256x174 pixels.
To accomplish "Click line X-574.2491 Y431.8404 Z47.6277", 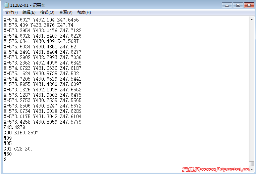I will click(x=43, y=52).
